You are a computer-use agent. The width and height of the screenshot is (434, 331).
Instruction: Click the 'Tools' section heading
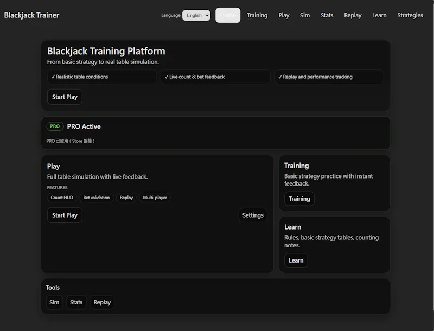pyautogui.click(x=53, y=288)
